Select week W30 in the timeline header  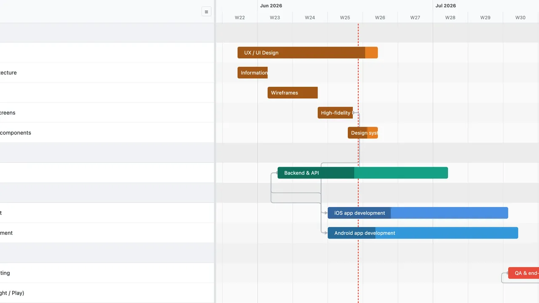point(520,18)
